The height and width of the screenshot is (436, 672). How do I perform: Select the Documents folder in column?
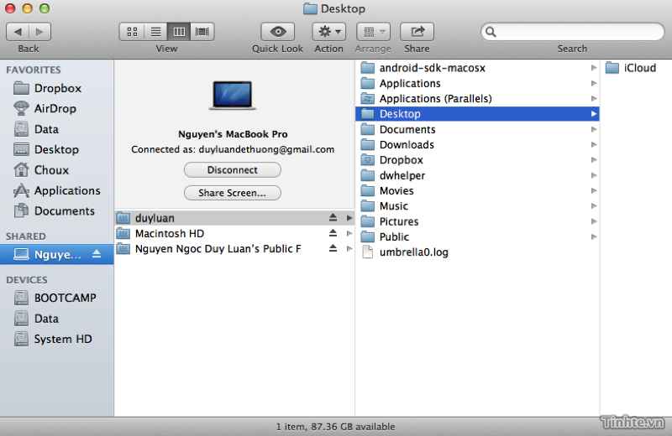click(477, 129)
